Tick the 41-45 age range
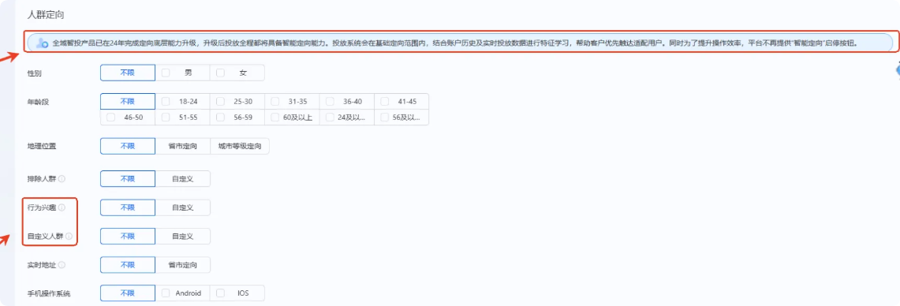This screenshot has height=306, width=900. click(x=385, y=102)
